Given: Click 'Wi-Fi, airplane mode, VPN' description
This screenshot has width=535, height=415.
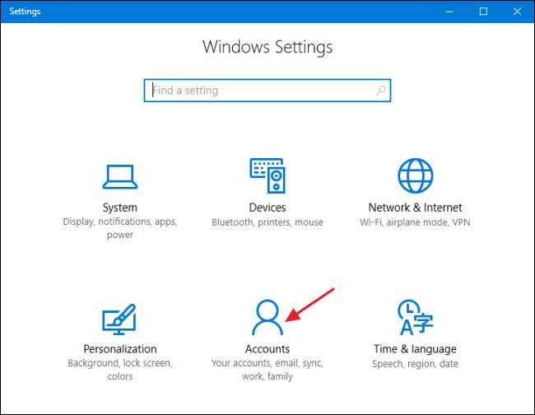Looking at the screenshot, I should coord(415,222).
